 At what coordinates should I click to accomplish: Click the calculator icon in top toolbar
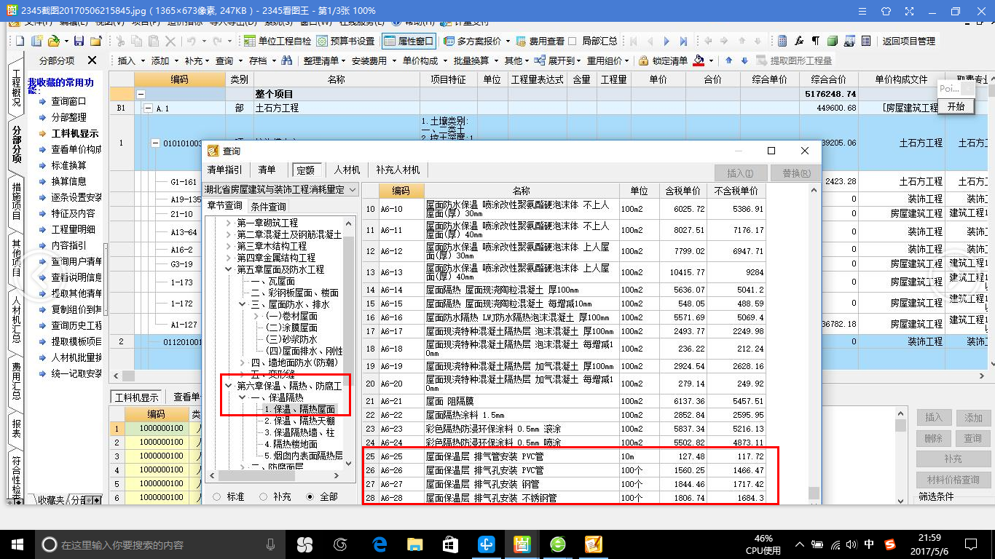[782, 41]
